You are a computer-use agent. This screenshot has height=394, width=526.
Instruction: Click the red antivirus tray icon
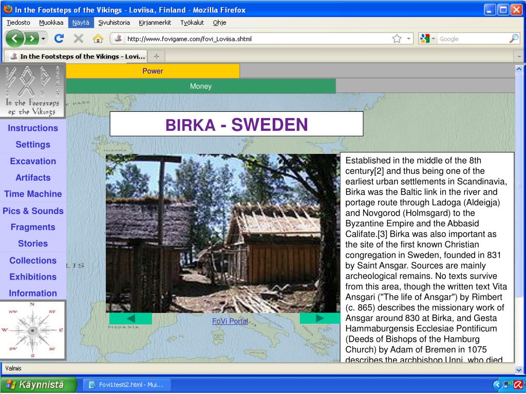click(519, 385)
